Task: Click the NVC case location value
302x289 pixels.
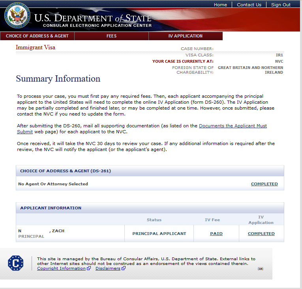Action: point(279,62)
